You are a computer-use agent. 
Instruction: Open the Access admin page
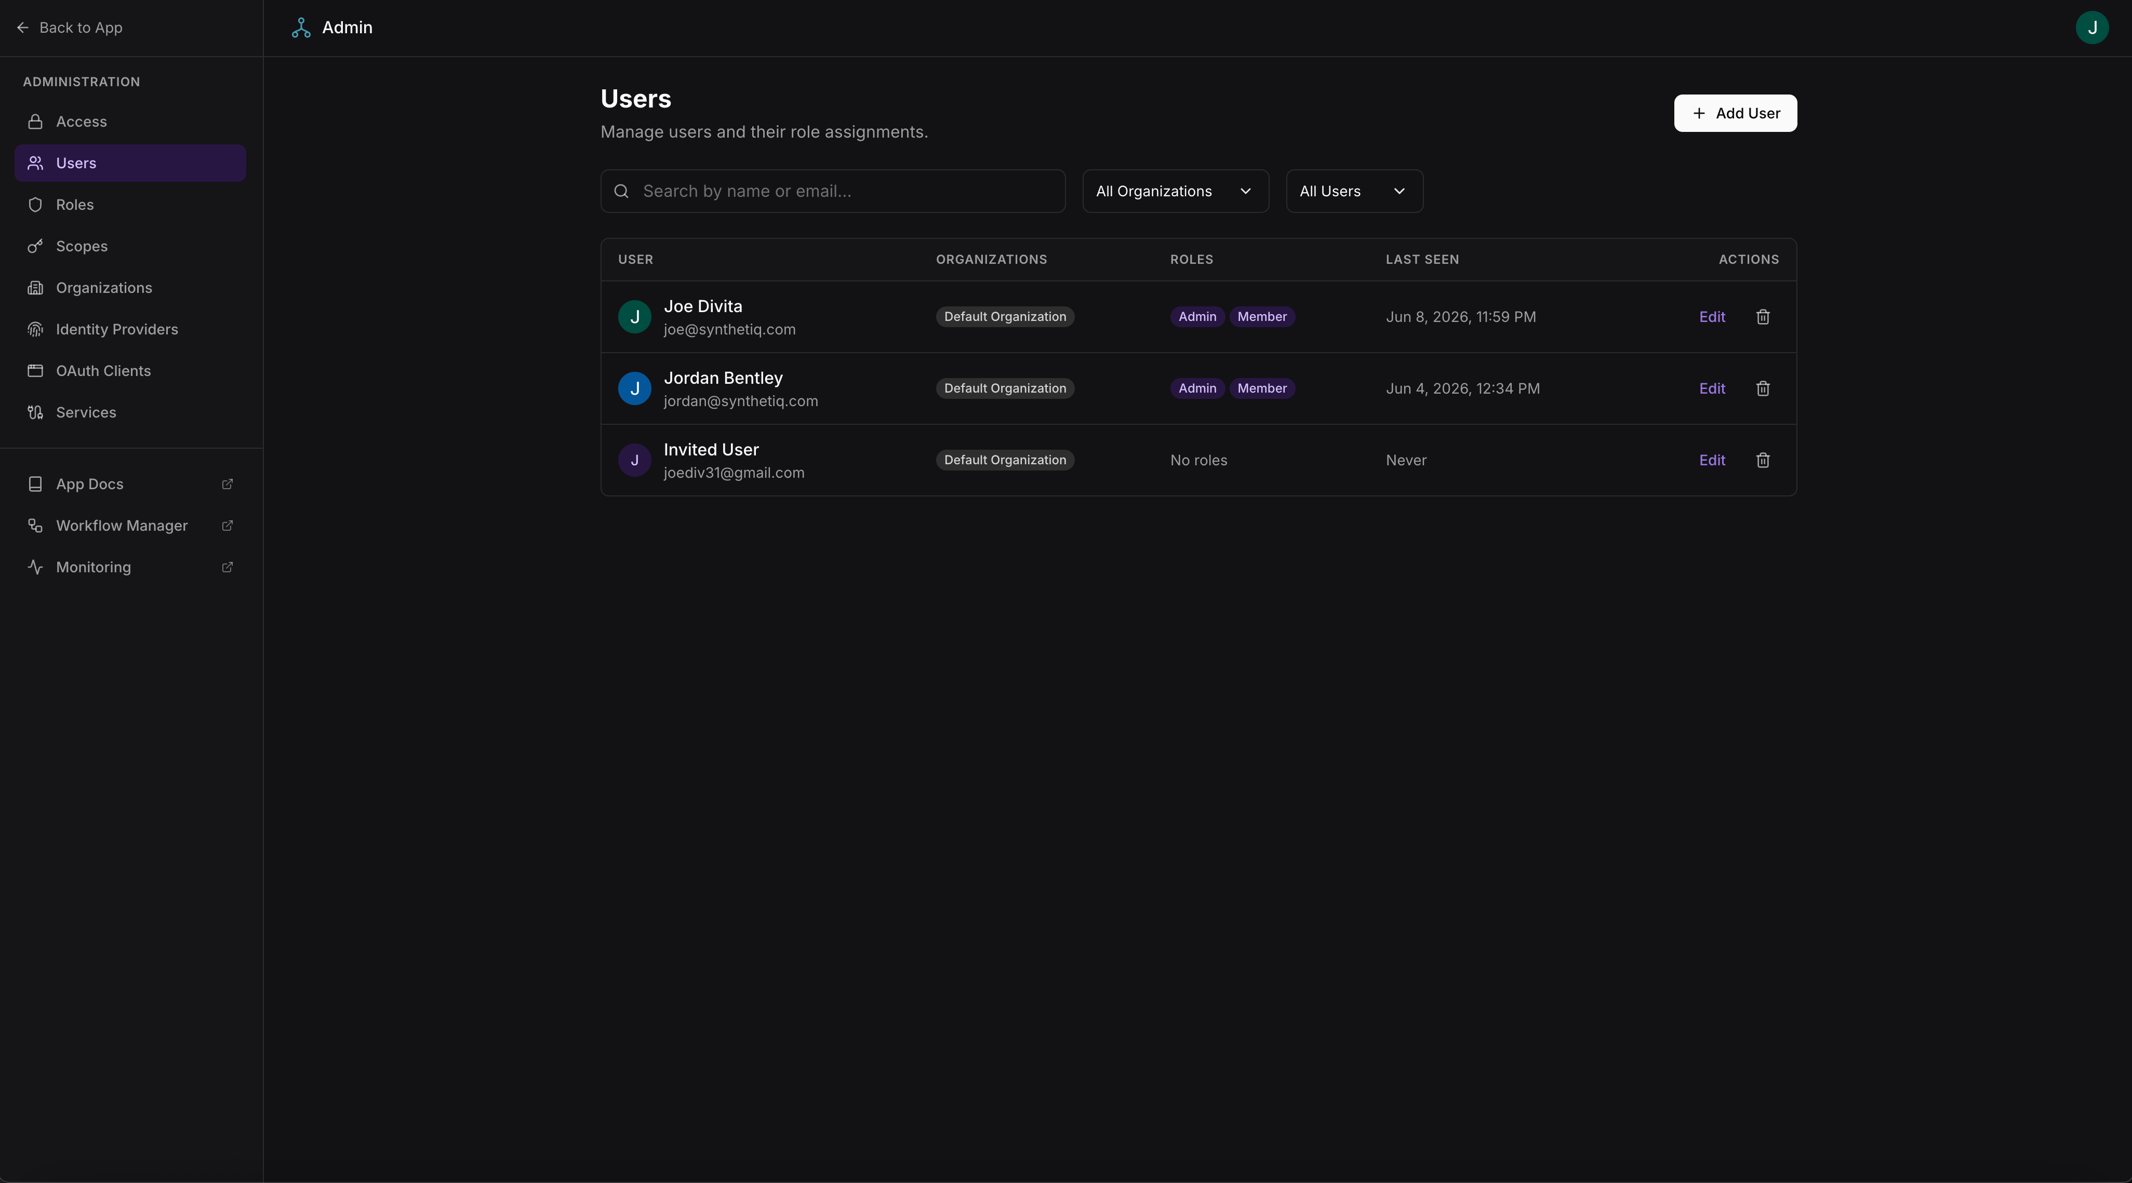[x=130, y=122]
